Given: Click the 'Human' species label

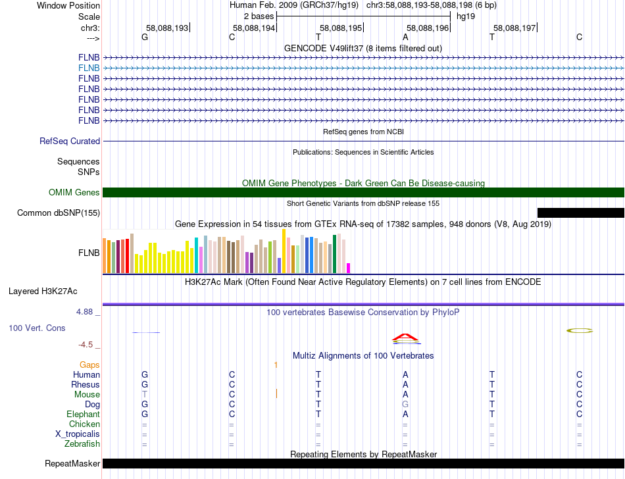Looking at the screenshot, I should click(x=86, y=374).
